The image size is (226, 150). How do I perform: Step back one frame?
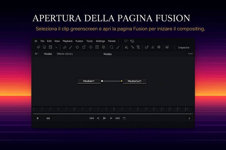98,118
